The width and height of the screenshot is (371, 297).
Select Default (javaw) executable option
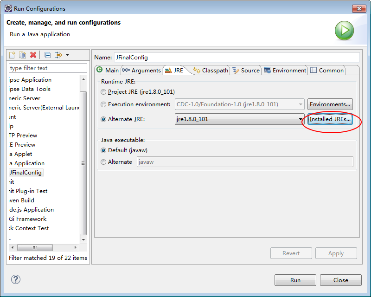click(x=103, y=150)
